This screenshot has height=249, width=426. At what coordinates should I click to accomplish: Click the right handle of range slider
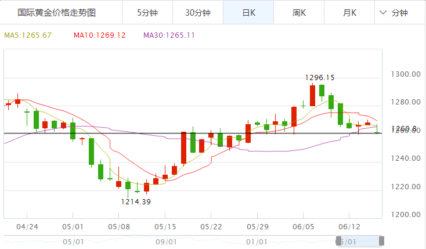tap(381, 240)
